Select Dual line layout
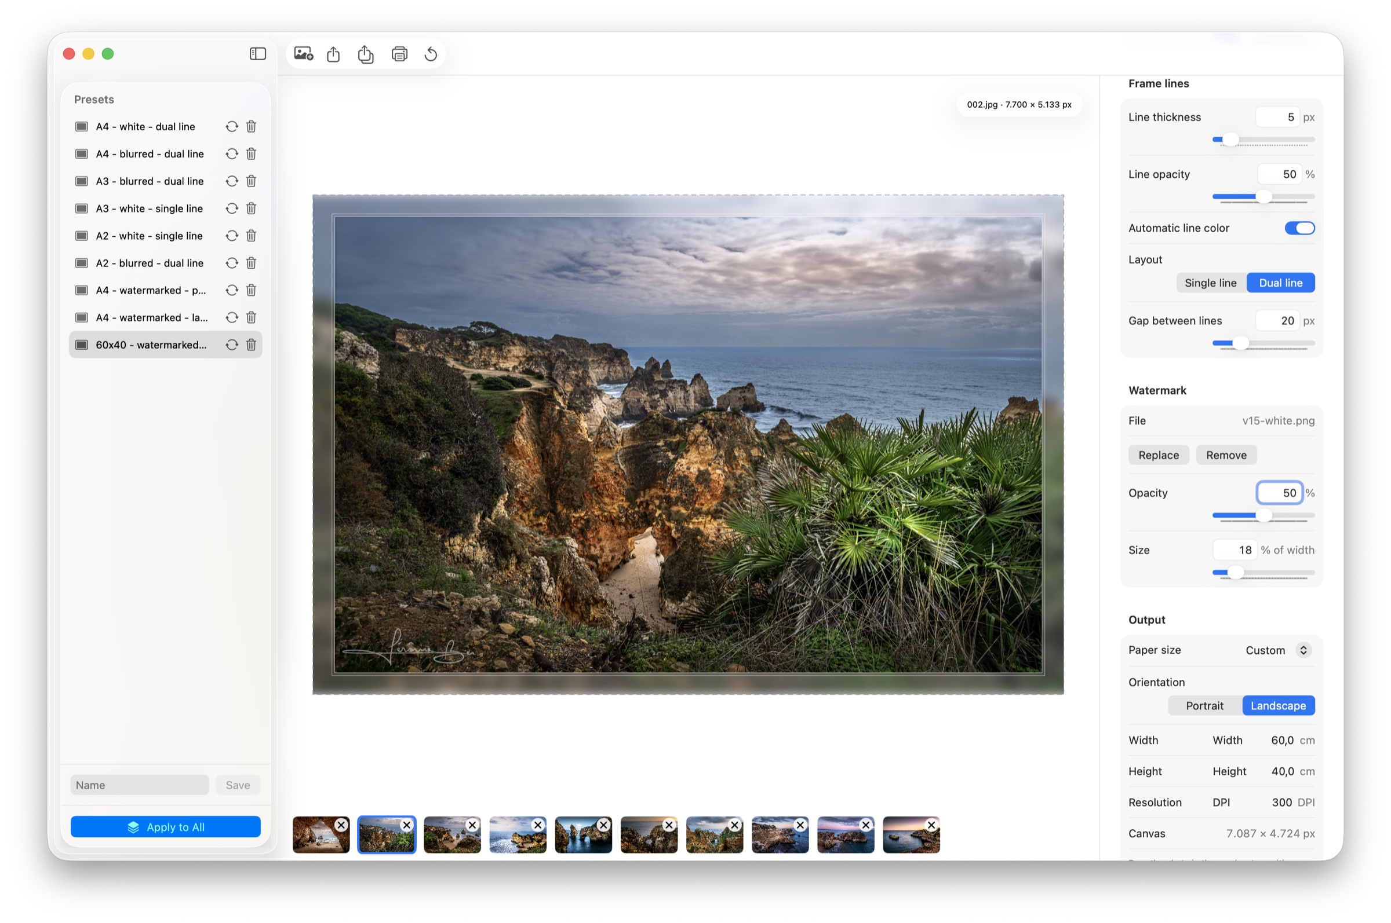Image resolution: width=1391 pixels, height=923 pixels. 1280,283
